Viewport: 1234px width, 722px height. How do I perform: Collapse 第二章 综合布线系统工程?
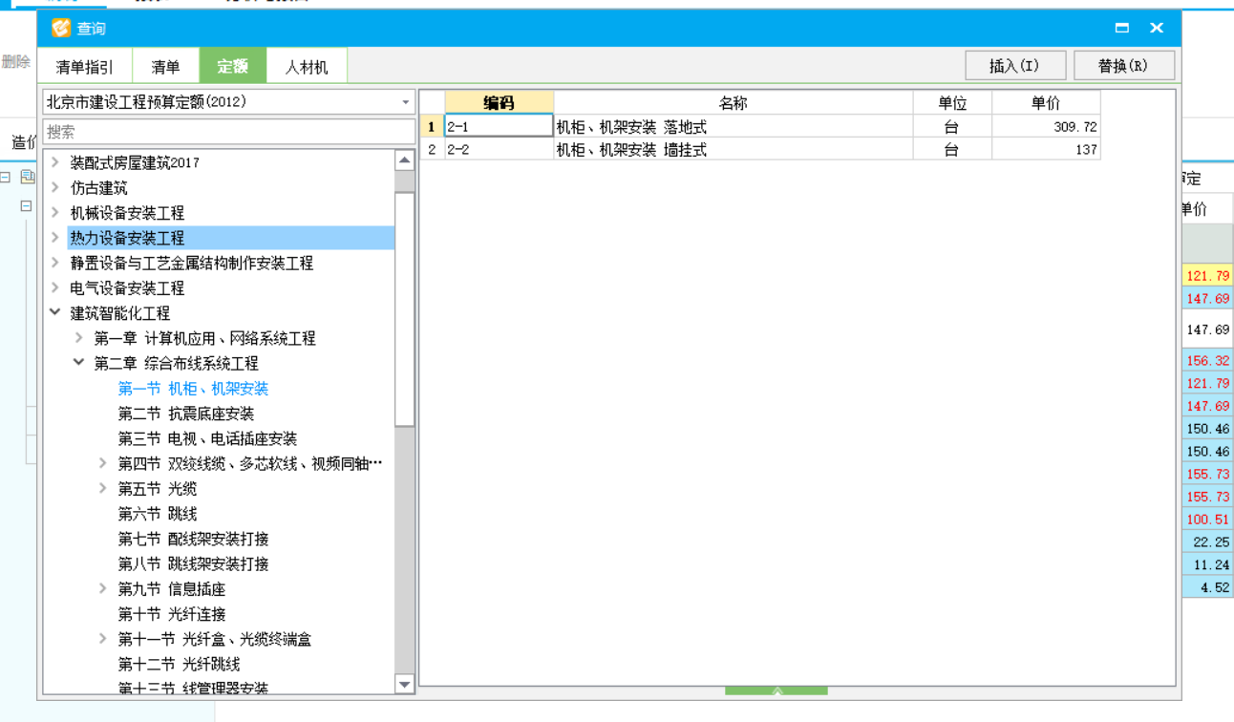coord(78,363)
